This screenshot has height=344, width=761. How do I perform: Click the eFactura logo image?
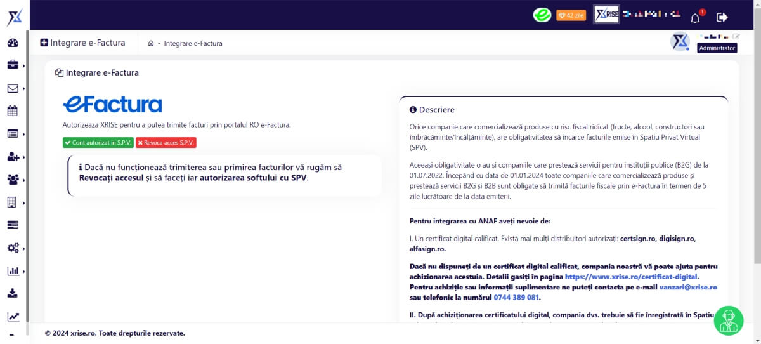pos(112,104)
